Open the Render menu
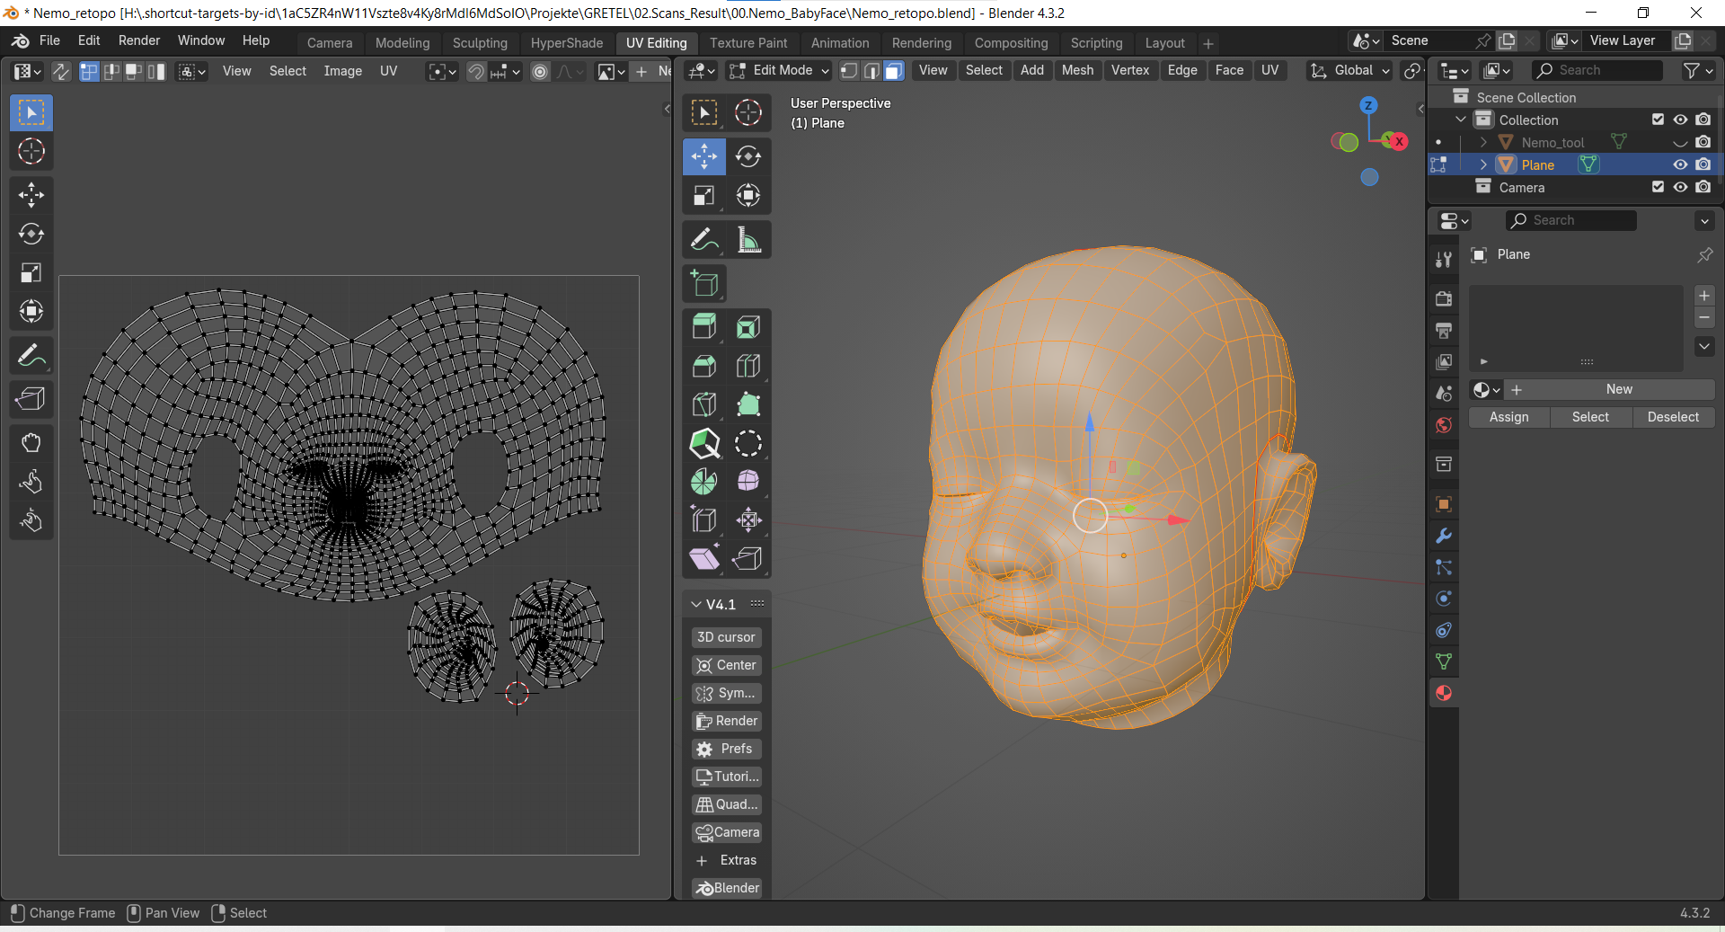 pos(138,40)
